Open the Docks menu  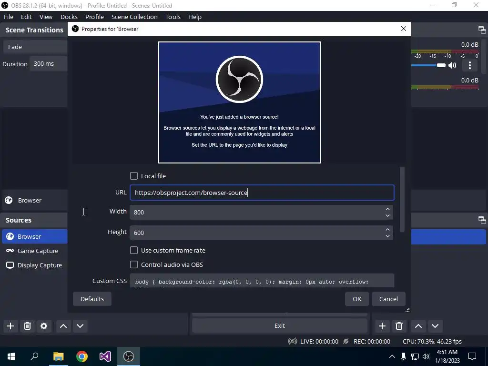pyautogui.click(x=69, y=17)
